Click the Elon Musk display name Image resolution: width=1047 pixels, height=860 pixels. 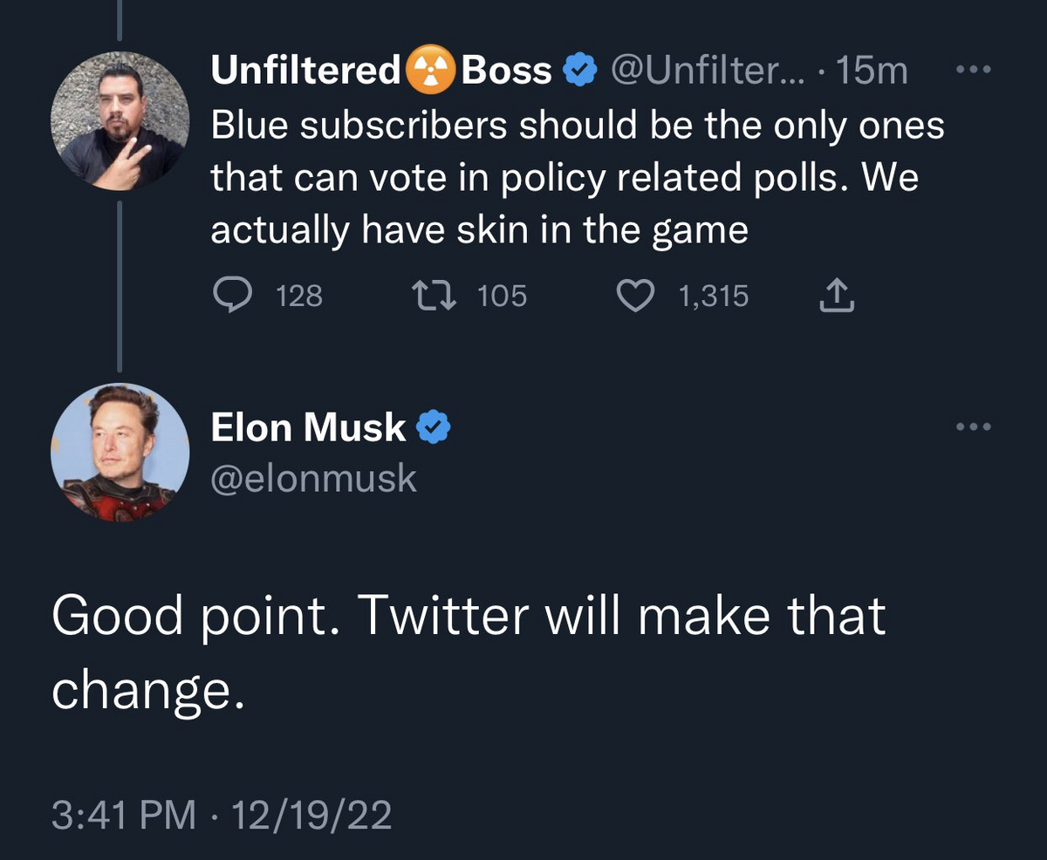[x=307, y=427]
